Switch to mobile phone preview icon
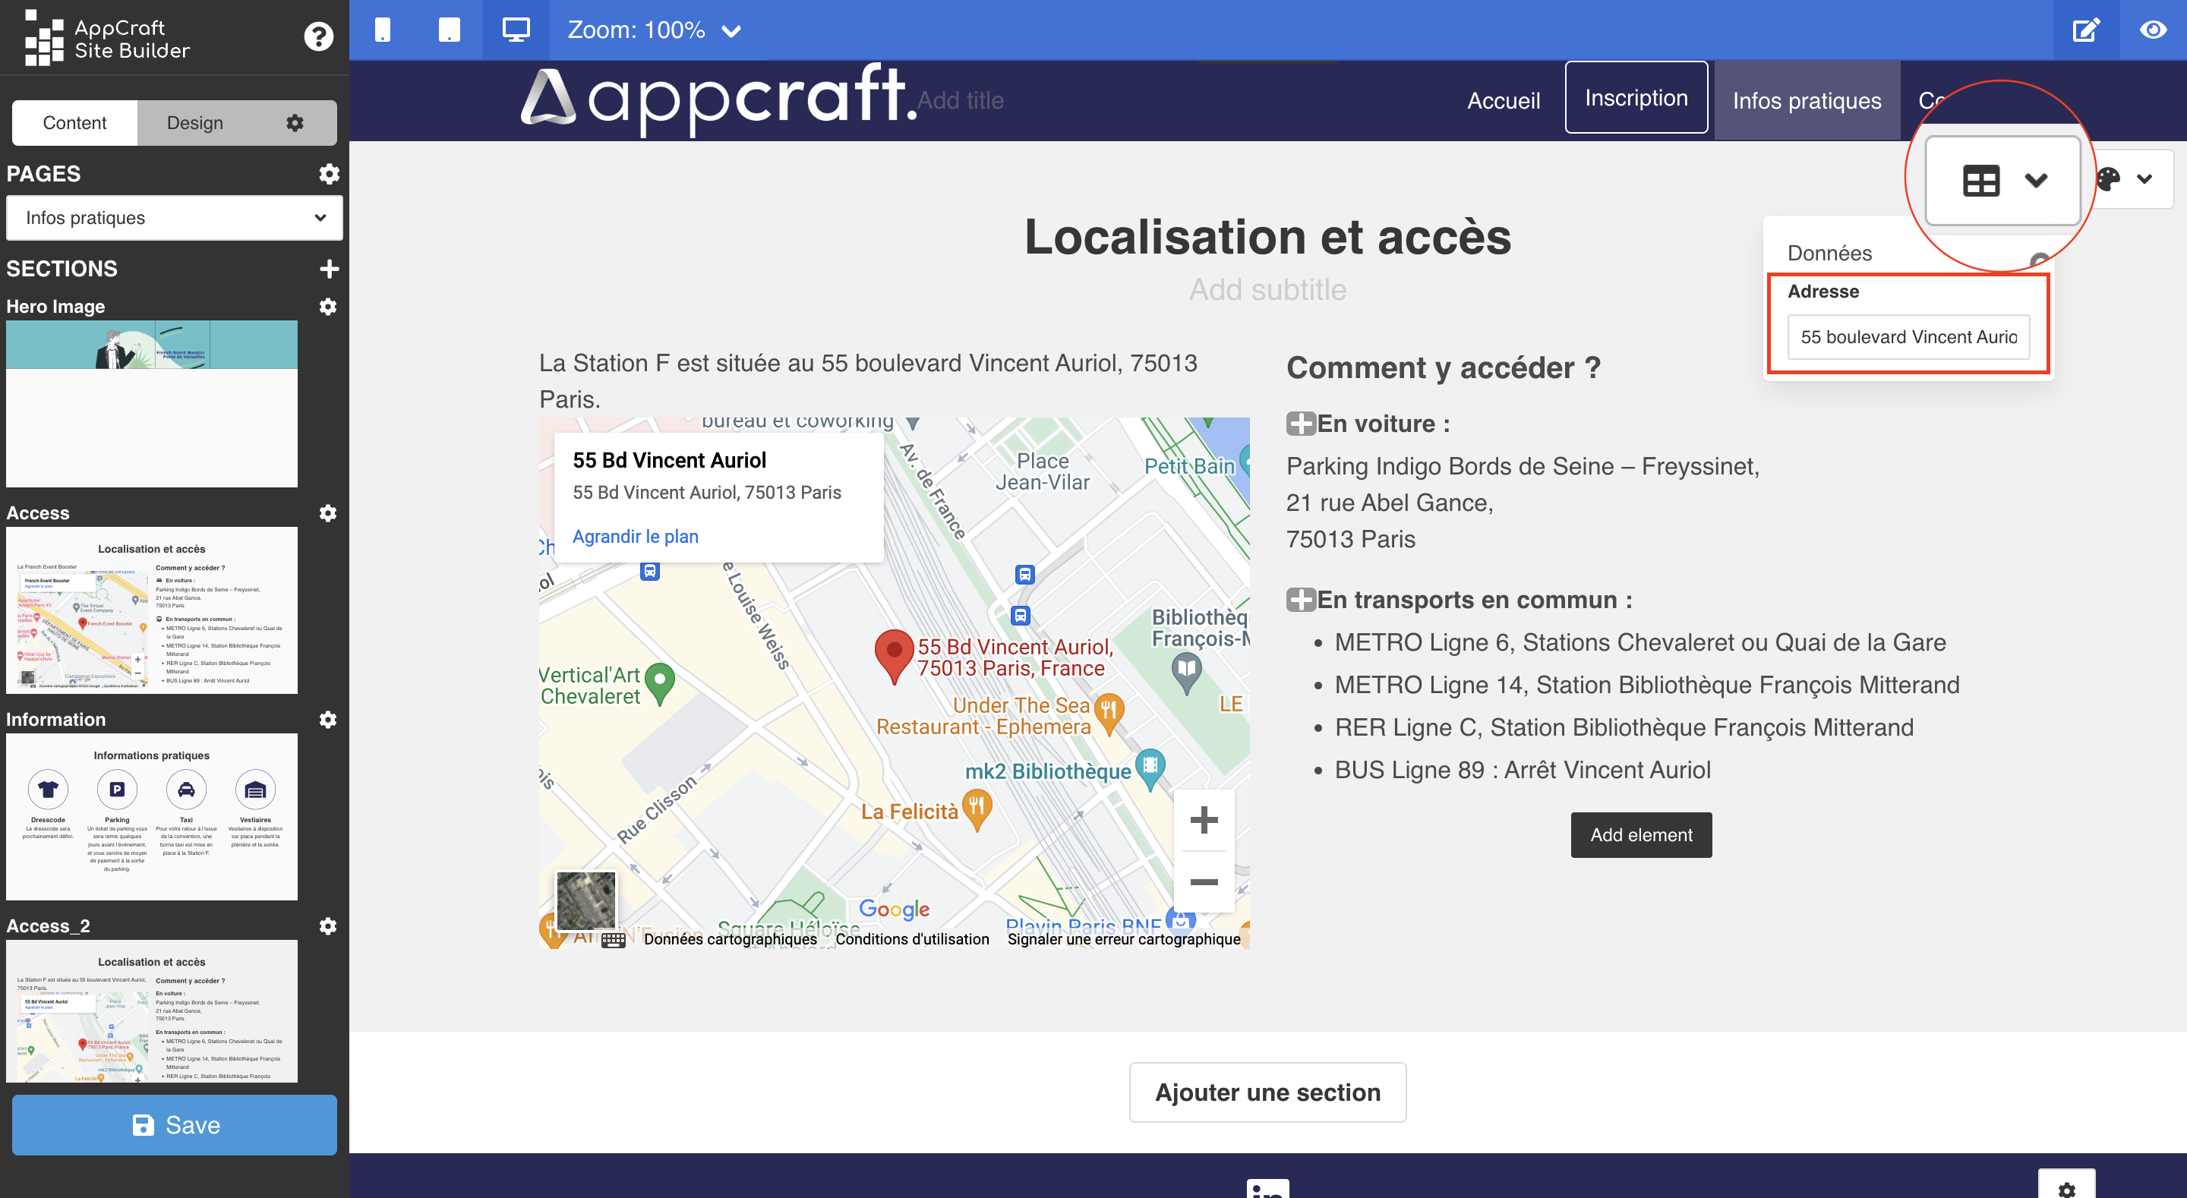The height and width of the screenshot is (1198, 2187). click(x=383, y=30)
